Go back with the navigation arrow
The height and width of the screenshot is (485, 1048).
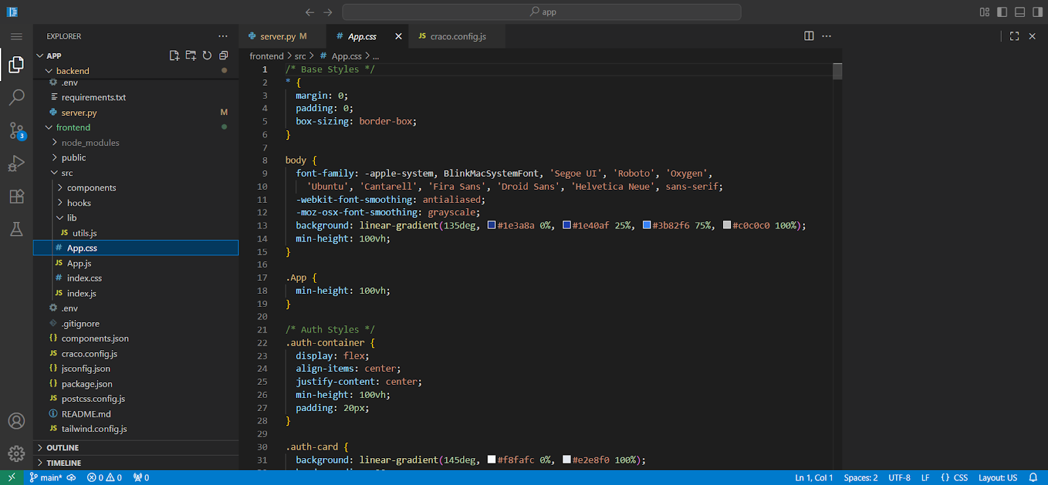point(310,12)
